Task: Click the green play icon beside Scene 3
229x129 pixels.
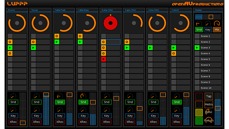Action: [197, 48]
